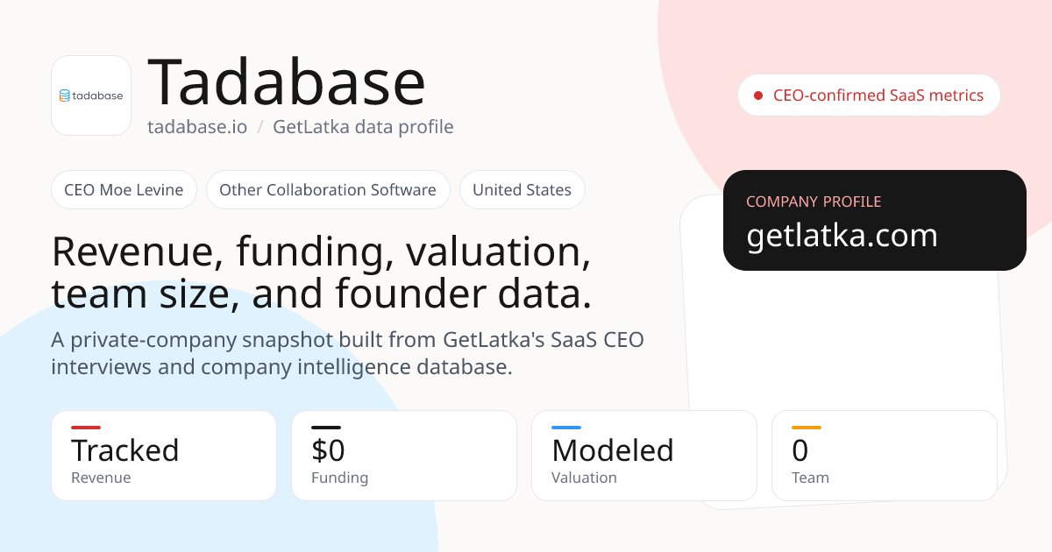Click the Revenue, funding, valuation headline
The image size is (1052, 552).
(x=322, y=273)
